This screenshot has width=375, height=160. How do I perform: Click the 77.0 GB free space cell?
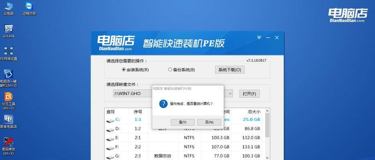(222, 156)
